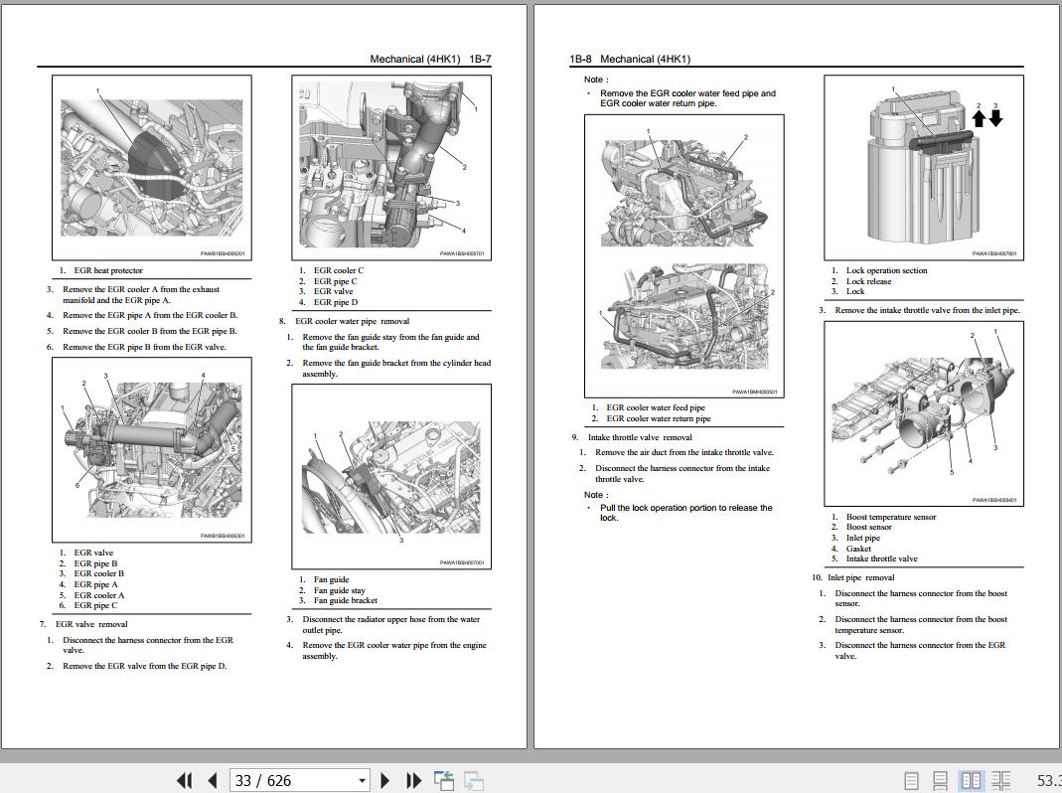Go to the previous page

213,781
